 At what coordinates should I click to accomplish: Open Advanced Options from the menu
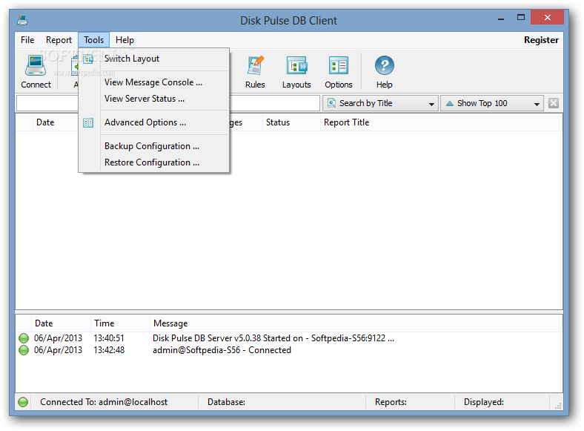(x=154, y=122)
